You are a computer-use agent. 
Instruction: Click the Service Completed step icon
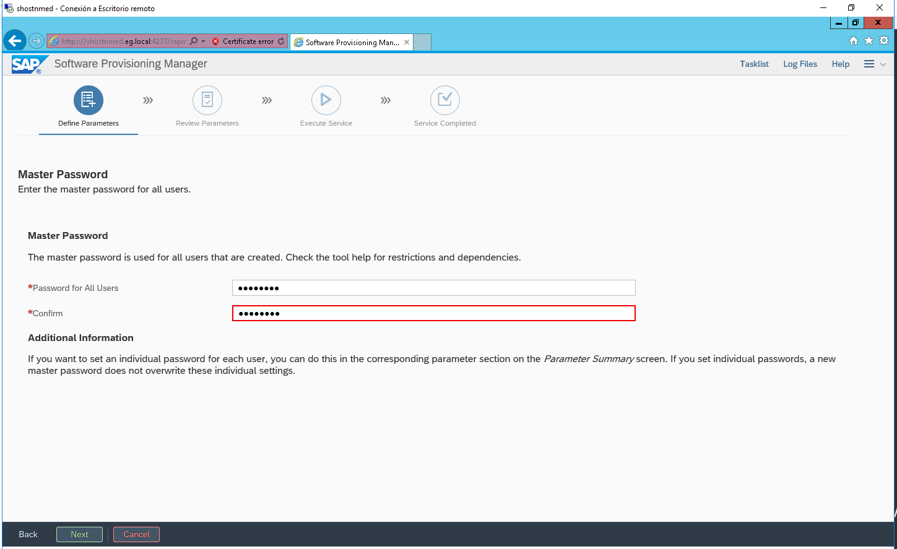pyautogui.click(x=445, y=100)
